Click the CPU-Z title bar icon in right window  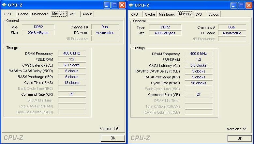coord(131,5)
